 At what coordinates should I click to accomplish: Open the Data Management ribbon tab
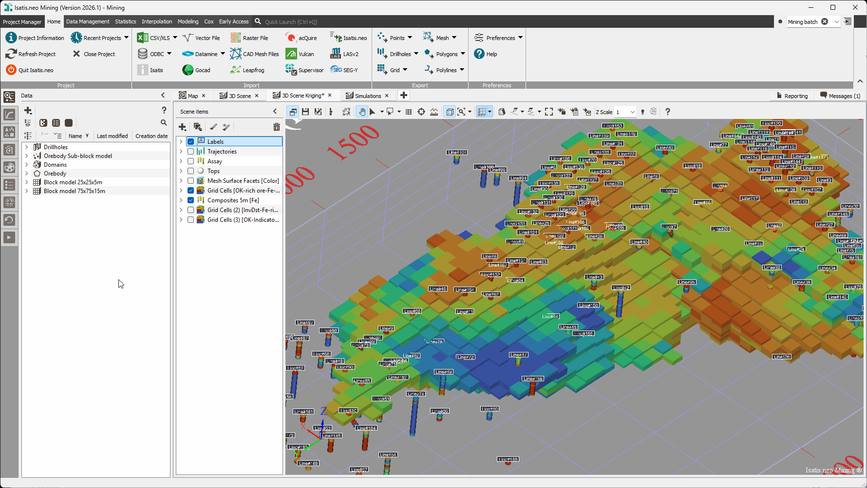point(88,21)
